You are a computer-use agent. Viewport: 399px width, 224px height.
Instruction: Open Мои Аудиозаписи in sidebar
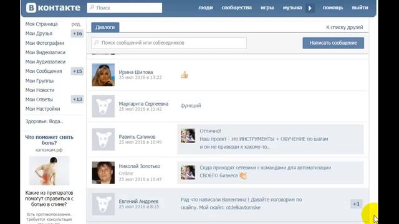click(x=46, y=62)
